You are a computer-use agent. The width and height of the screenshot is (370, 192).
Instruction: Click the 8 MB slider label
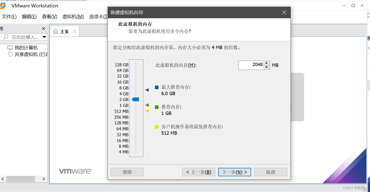pyautogui.click(x=124, y=146)
